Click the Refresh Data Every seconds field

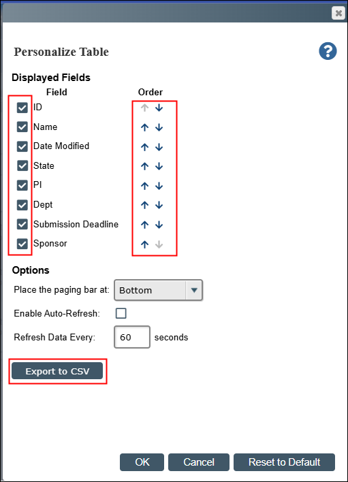(132, 337)
